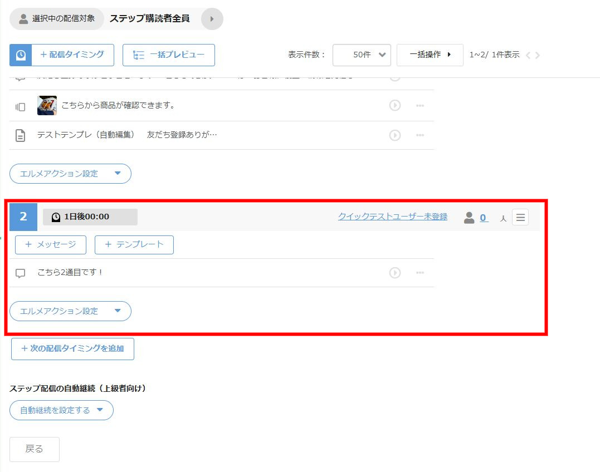Click ＋次の配信タイミングを追加 button

coord(72,349)
